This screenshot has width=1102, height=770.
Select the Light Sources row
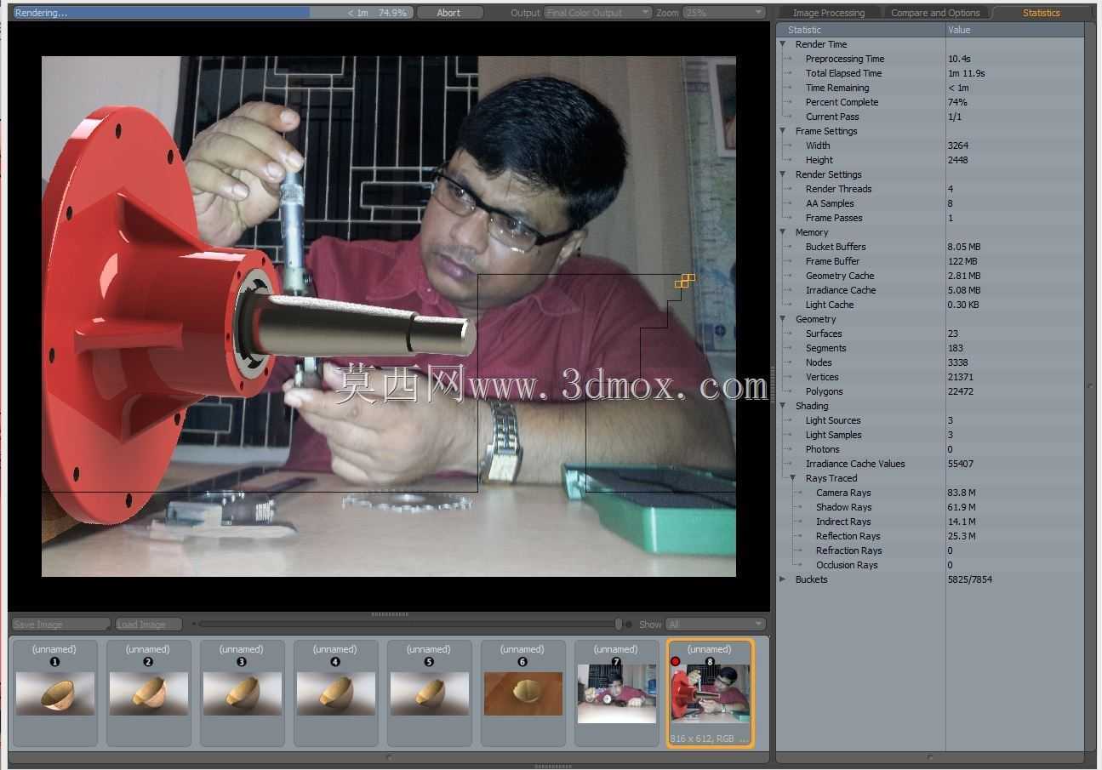931,420
